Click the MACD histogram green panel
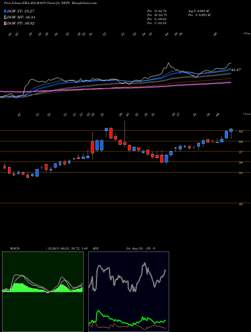Viewport: 251px width, 332px height. tap(43, 292)
